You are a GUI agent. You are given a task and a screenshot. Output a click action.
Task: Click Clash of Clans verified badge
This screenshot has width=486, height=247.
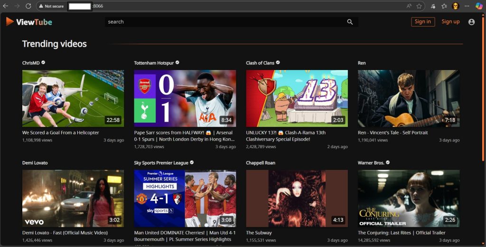pos(278,62)
